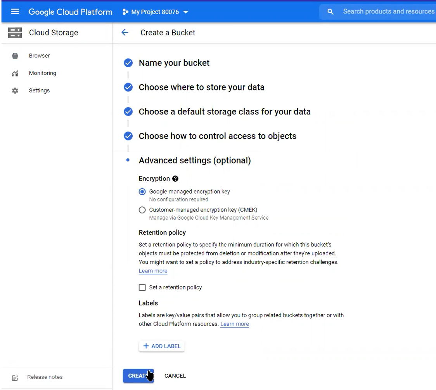Choose Customer-managed encryption key (CMEK)

click(x=142, y=210)
